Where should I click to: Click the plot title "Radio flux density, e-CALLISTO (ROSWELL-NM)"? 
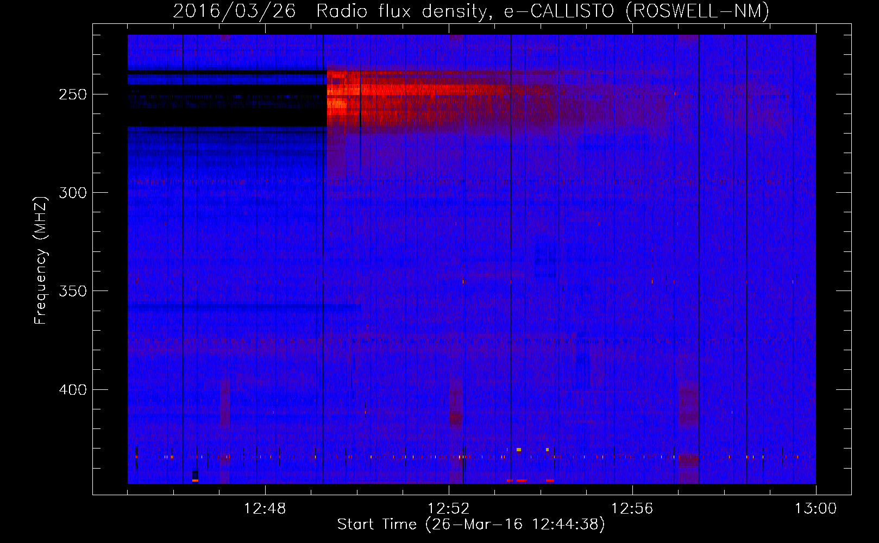pos(543,11)
